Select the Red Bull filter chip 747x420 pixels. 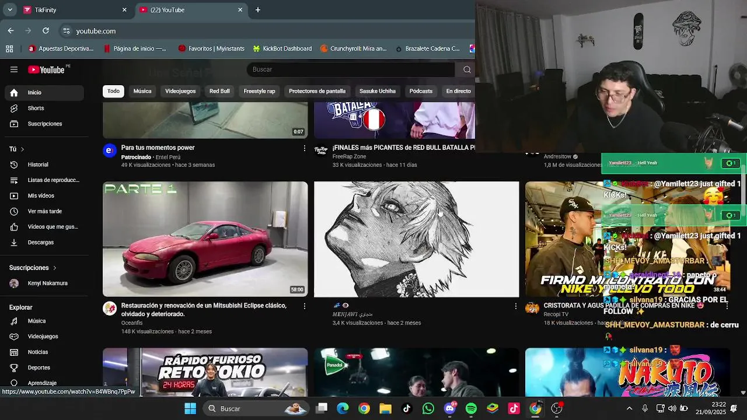point(219,91)
